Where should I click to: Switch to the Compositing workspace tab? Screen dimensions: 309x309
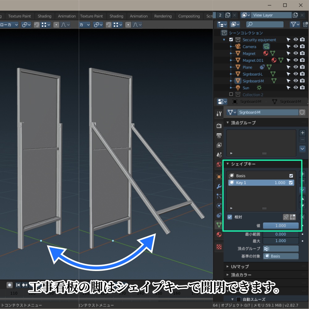[189, 16]
